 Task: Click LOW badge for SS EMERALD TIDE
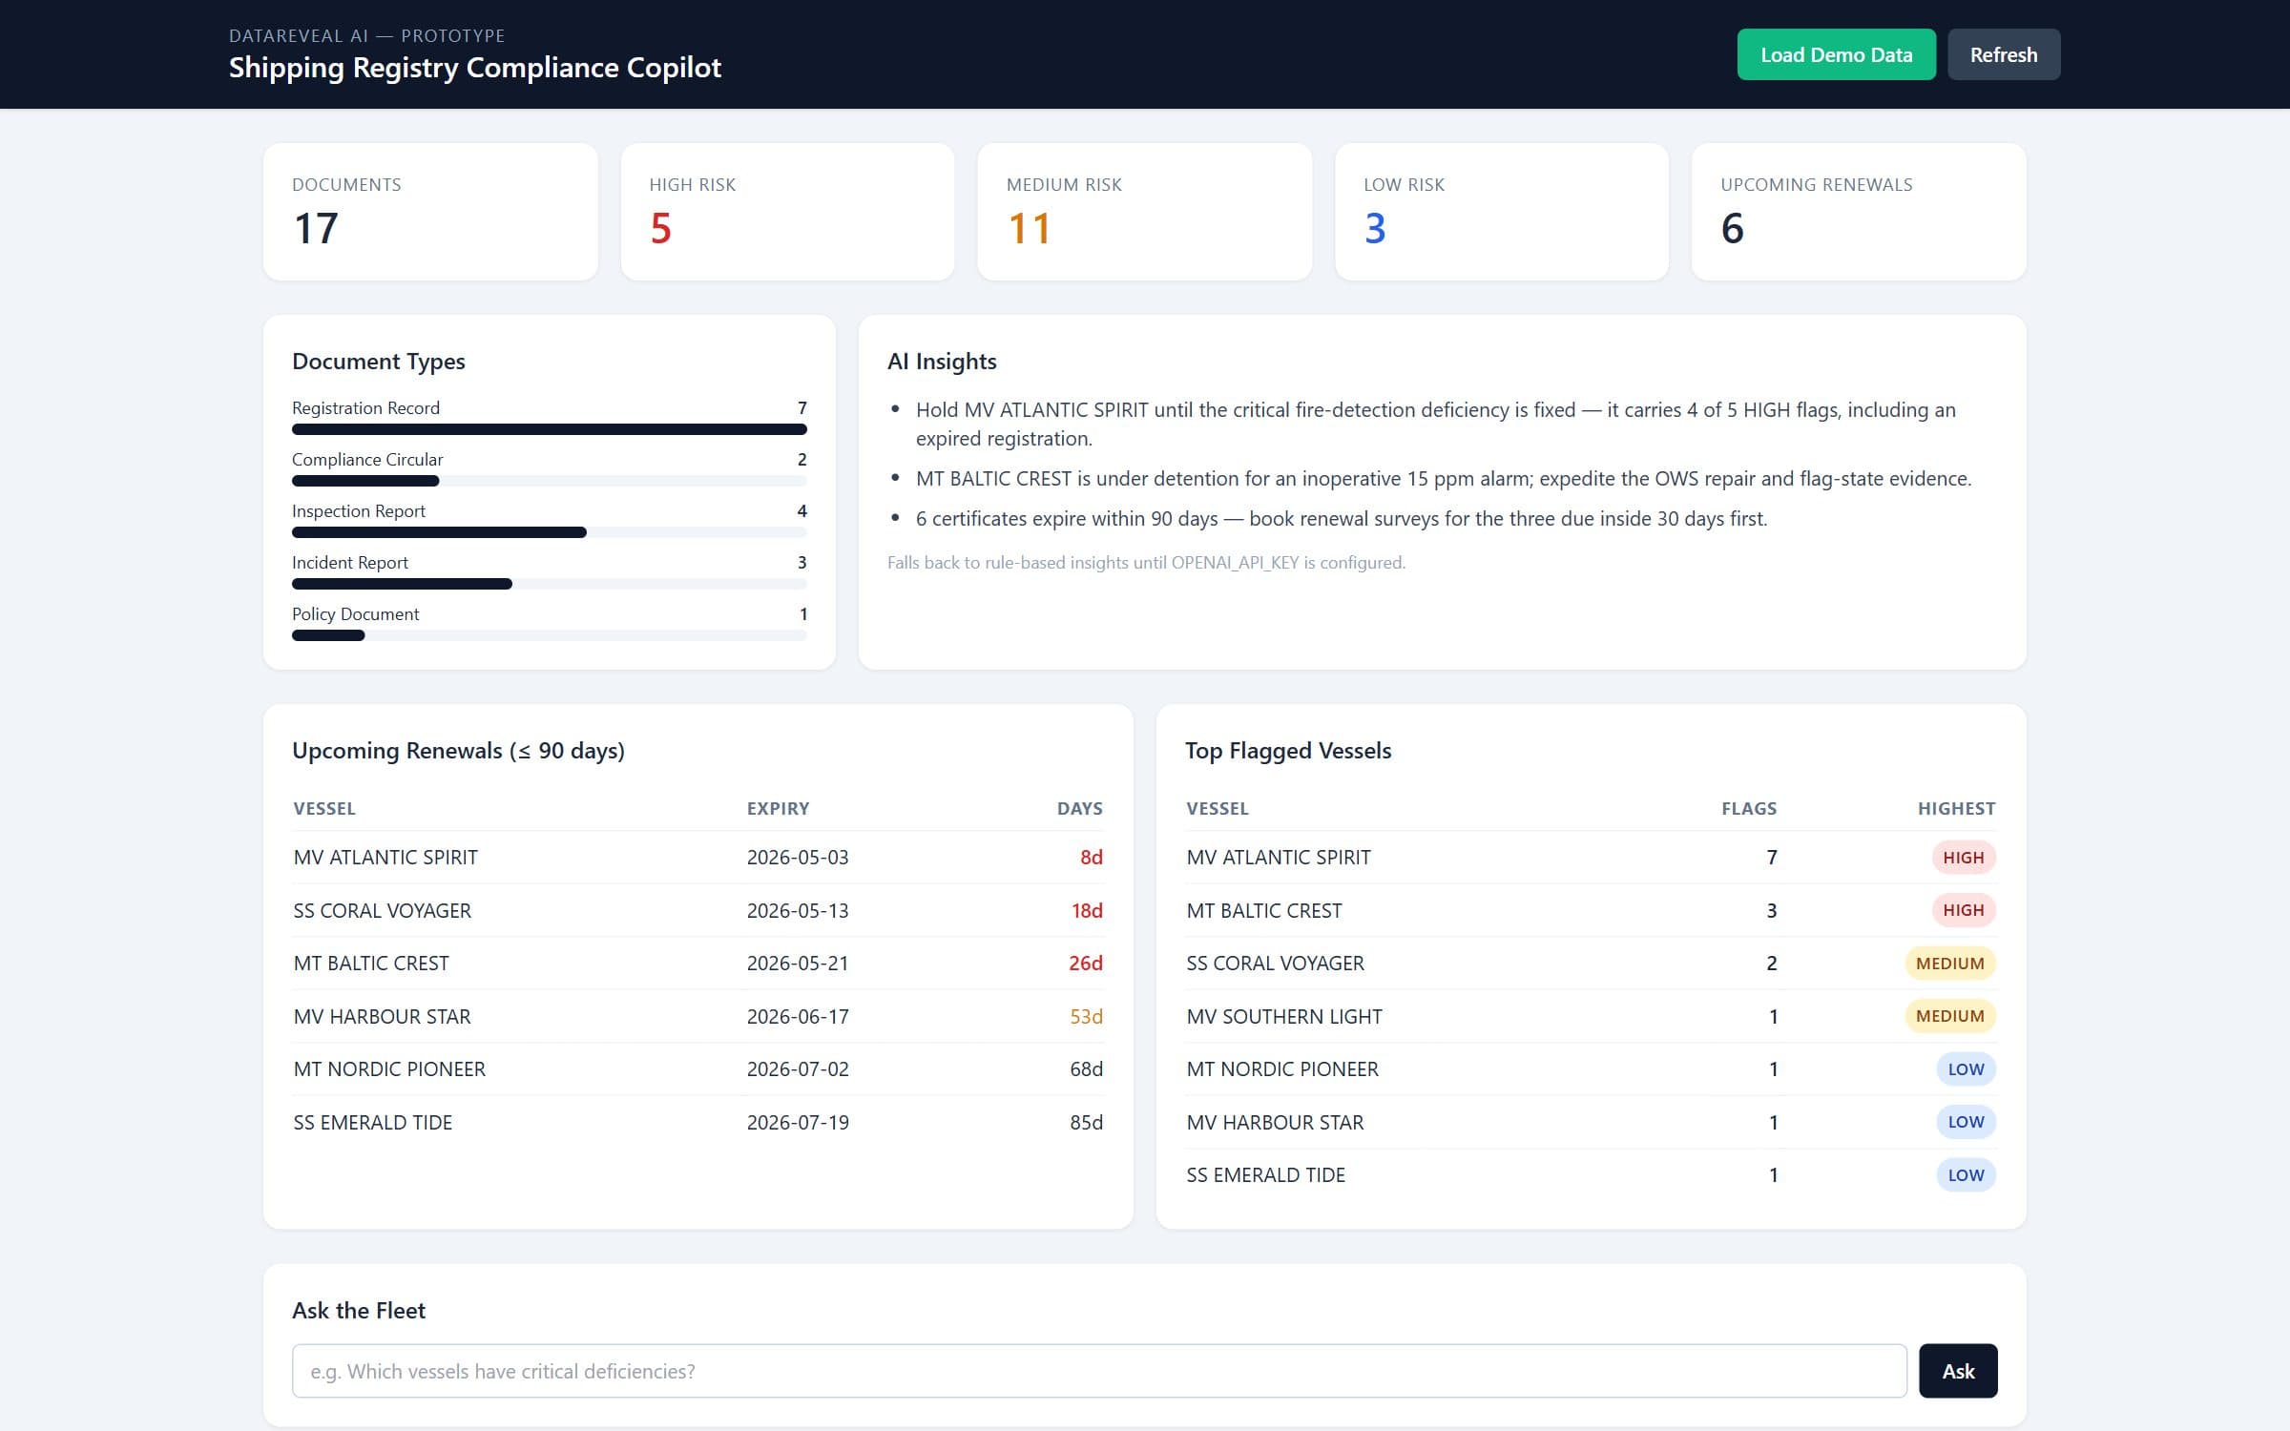pos(1966,1175)
